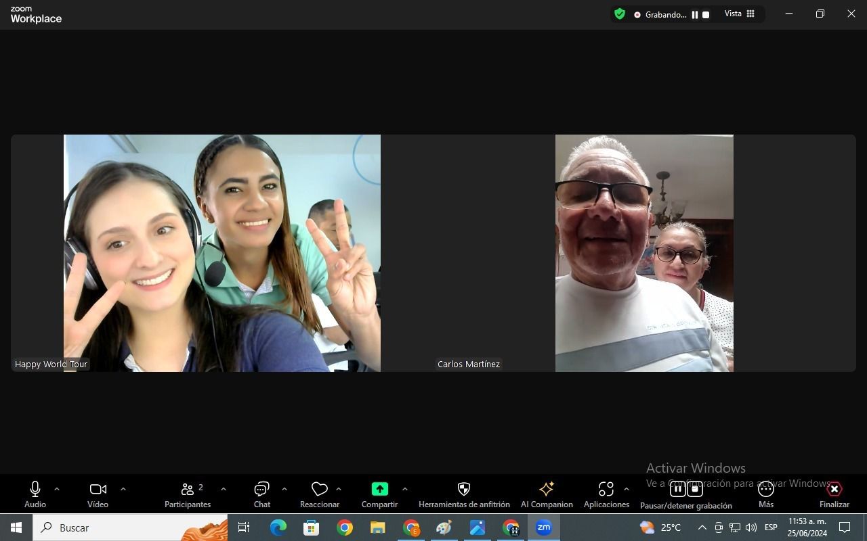Show hidden system tray icons
This screenshot has width=867, height=541.
pyautogui.click(x=702, y=527)
